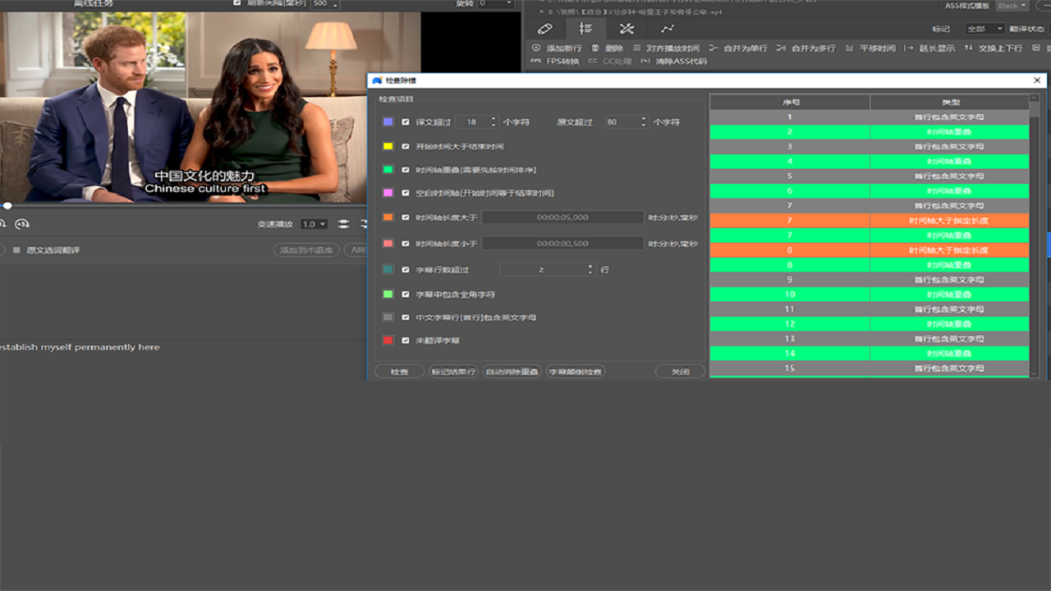1051x591 pixels.
Task: Open the waveform curve icon tab
Action: 668,29
